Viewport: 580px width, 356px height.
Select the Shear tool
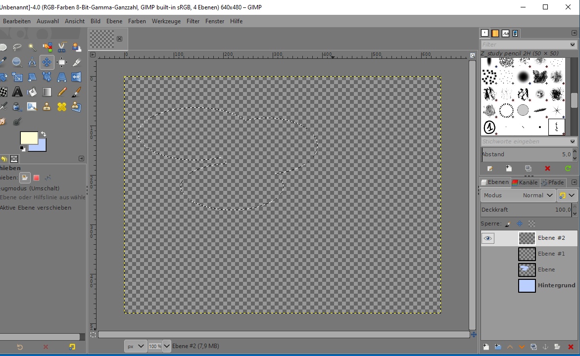coord(32,77)
